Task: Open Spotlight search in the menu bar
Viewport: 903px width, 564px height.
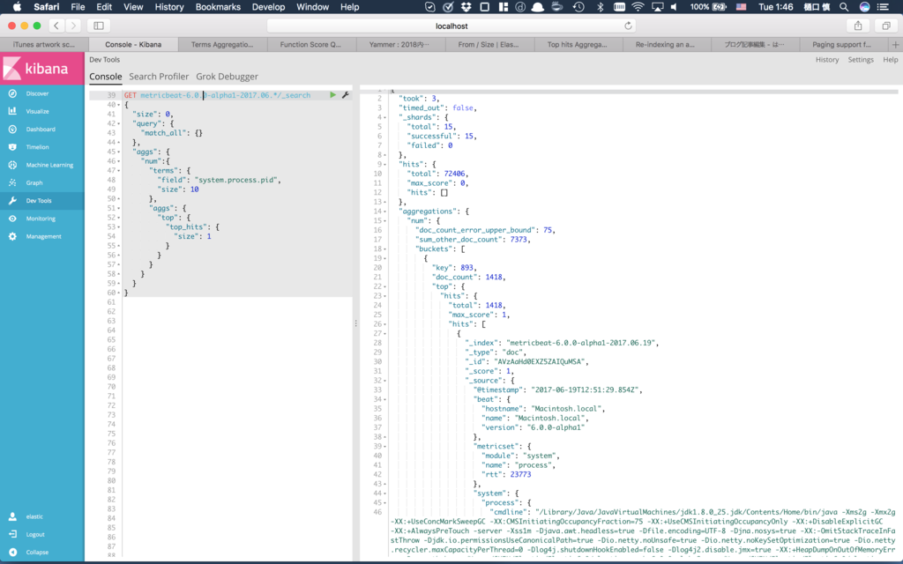Action: click(x=844, y=7)
